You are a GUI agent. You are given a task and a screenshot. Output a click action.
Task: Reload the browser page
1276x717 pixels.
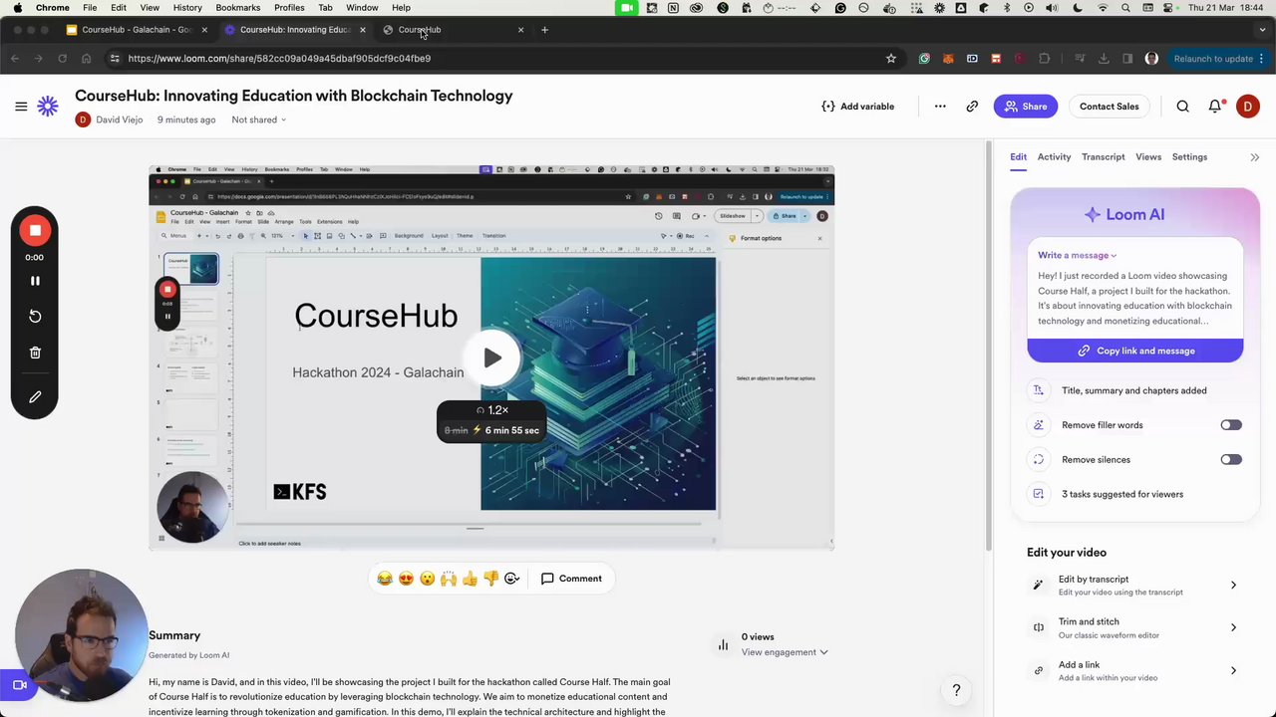pos(62,59)
